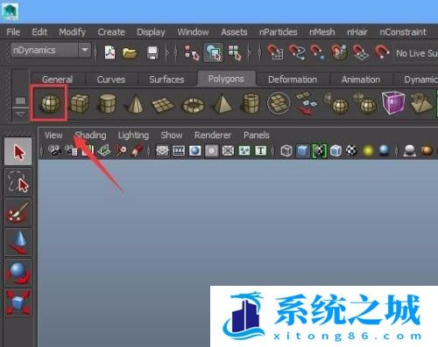
Task: Open the shelf options arrow menu
Action: 20,114
